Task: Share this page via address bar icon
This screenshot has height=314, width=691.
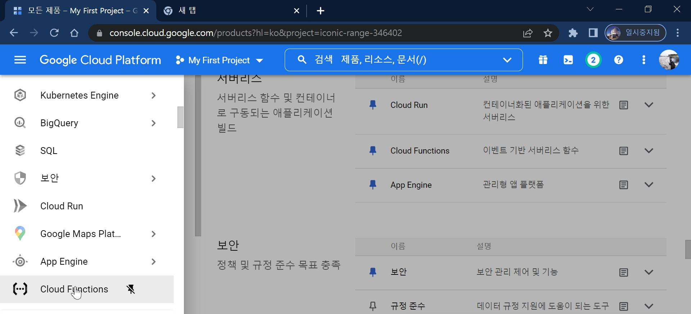Action: [x=528, y=33]
